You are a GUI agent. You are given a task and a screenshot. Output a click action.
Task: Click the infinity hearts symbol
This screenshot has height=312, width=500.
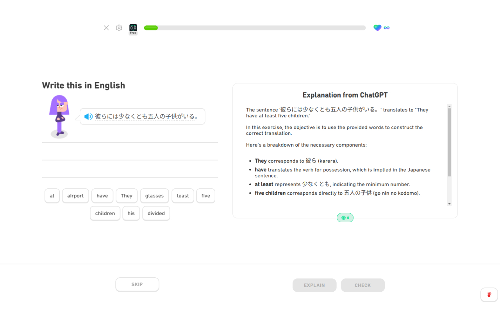tap(387, 28)
